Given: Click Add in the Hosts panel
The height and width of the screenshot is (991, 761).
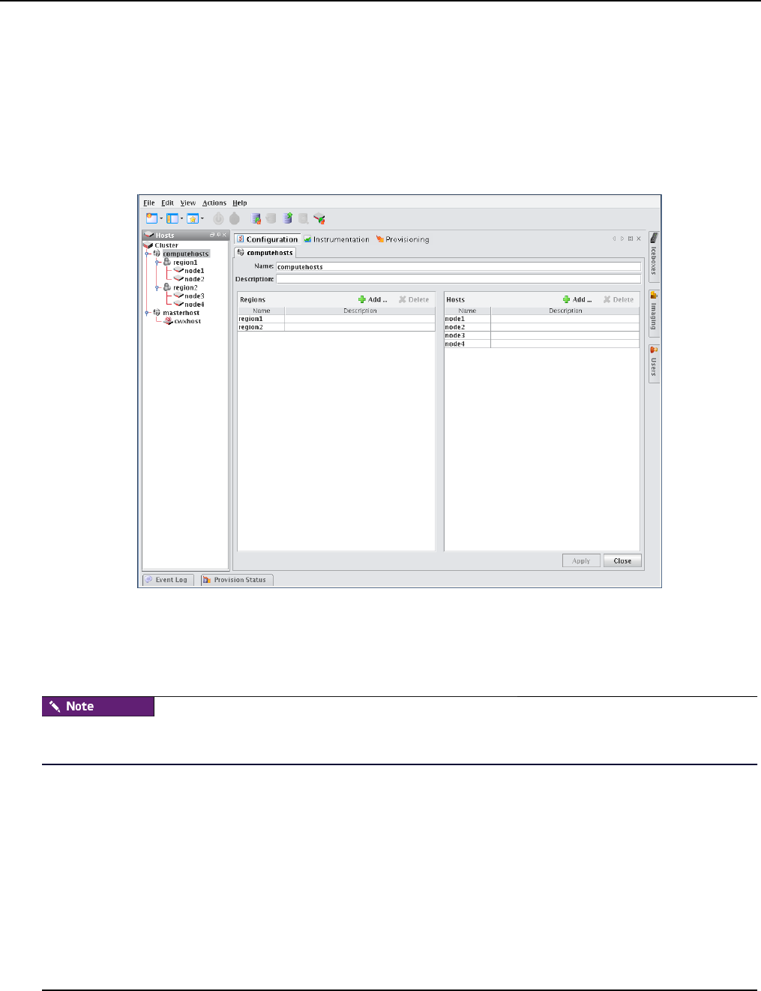Looking at the screenshot, I should click(578, 299).
